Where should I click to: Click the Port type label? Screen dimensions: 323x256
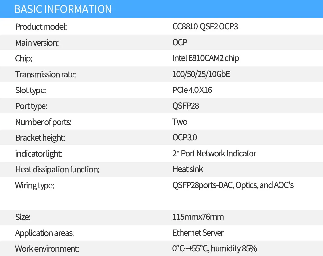31,106
